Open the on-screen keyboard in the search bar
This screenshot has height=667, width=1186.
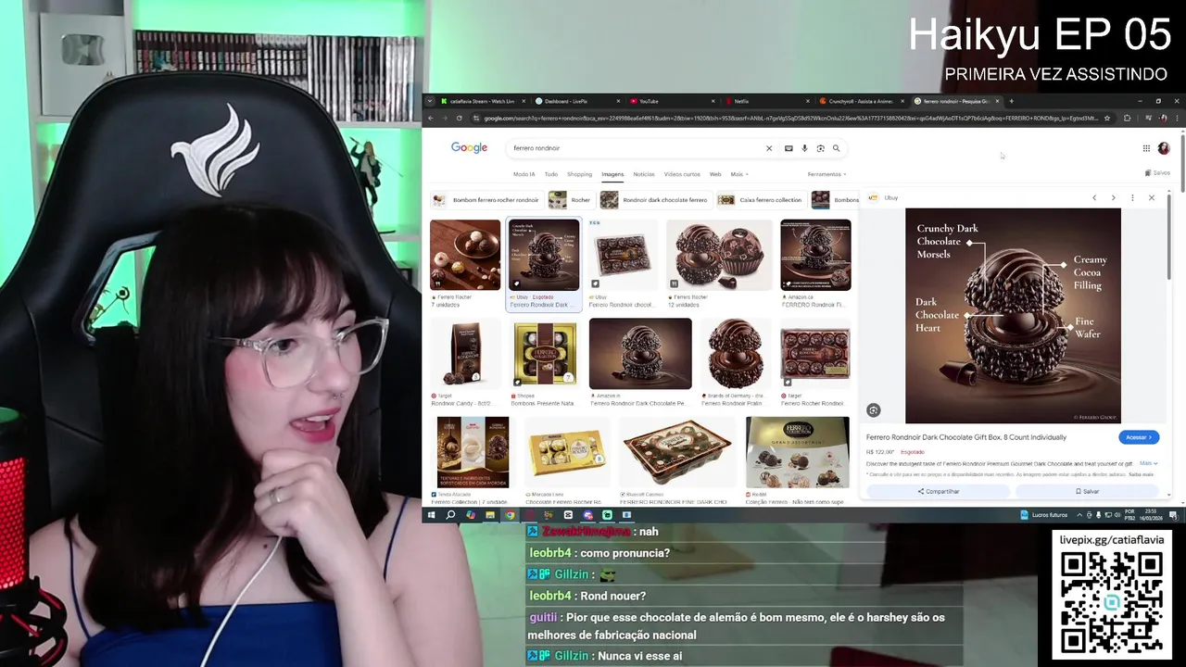click(x=789, y=148)
